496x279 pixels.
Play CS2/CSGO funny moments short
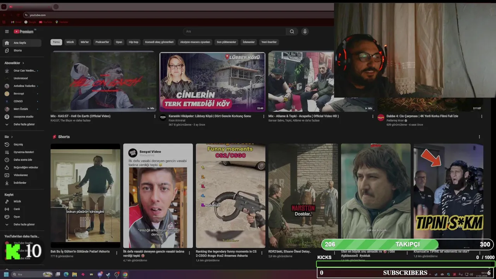click(231, 196)
